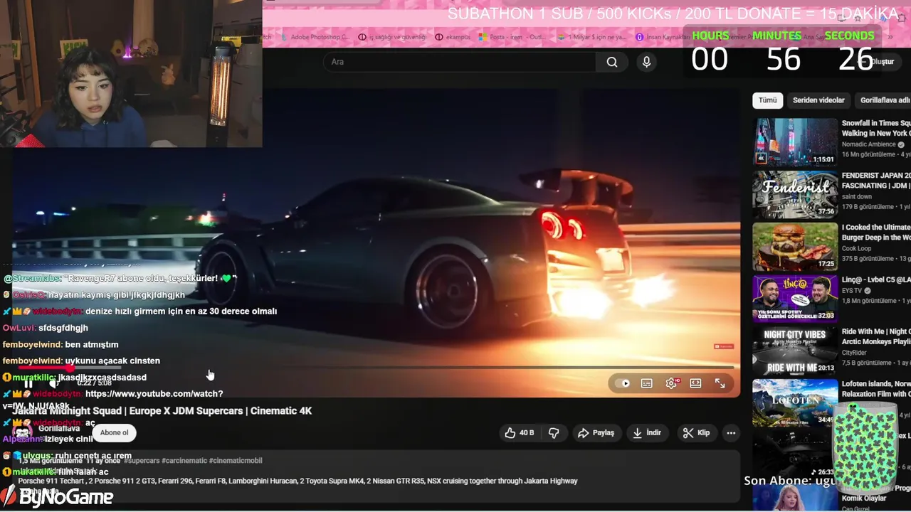Image resolution: width=911 pixels, height=512 pixels.
Task: Download the video with the İndir button
Action: point(647,432)
